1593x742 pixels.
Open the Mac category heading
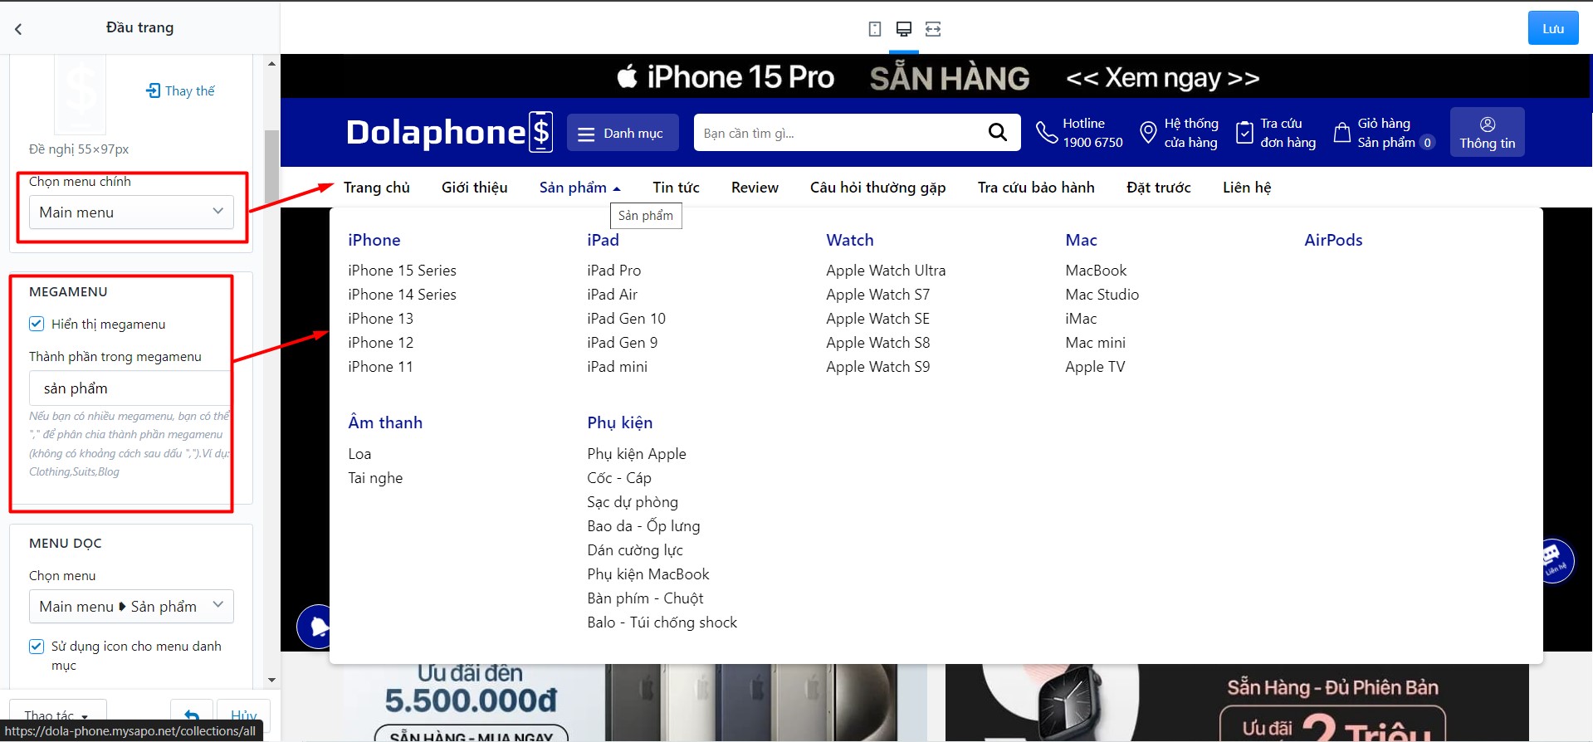[x=1081, y=240]
